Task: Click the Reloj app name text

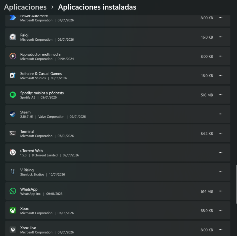Action: pyautogui.click(x=24, y=35)
